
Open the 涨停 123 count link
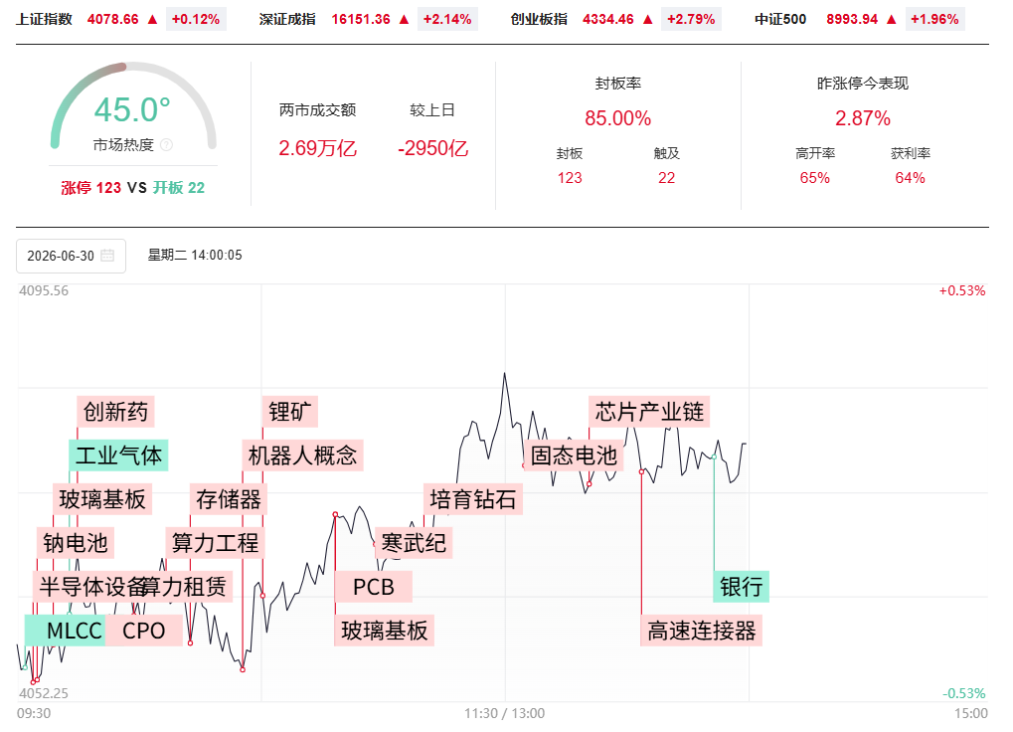click(91, 188)
